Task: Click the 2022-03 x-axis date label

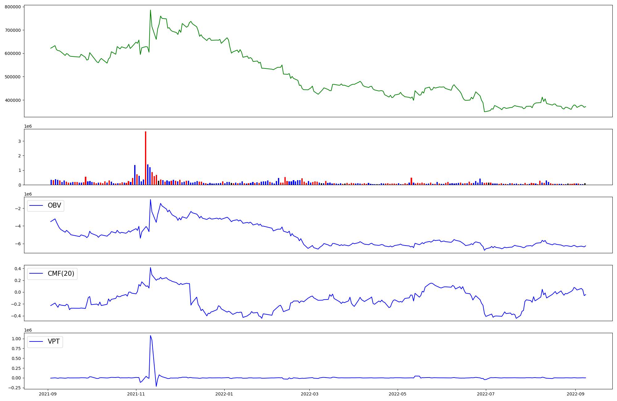Action: tap(309, 394)
